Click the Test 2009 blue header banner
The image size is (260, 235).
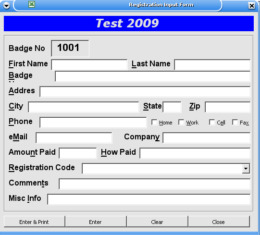click(129, 24)
